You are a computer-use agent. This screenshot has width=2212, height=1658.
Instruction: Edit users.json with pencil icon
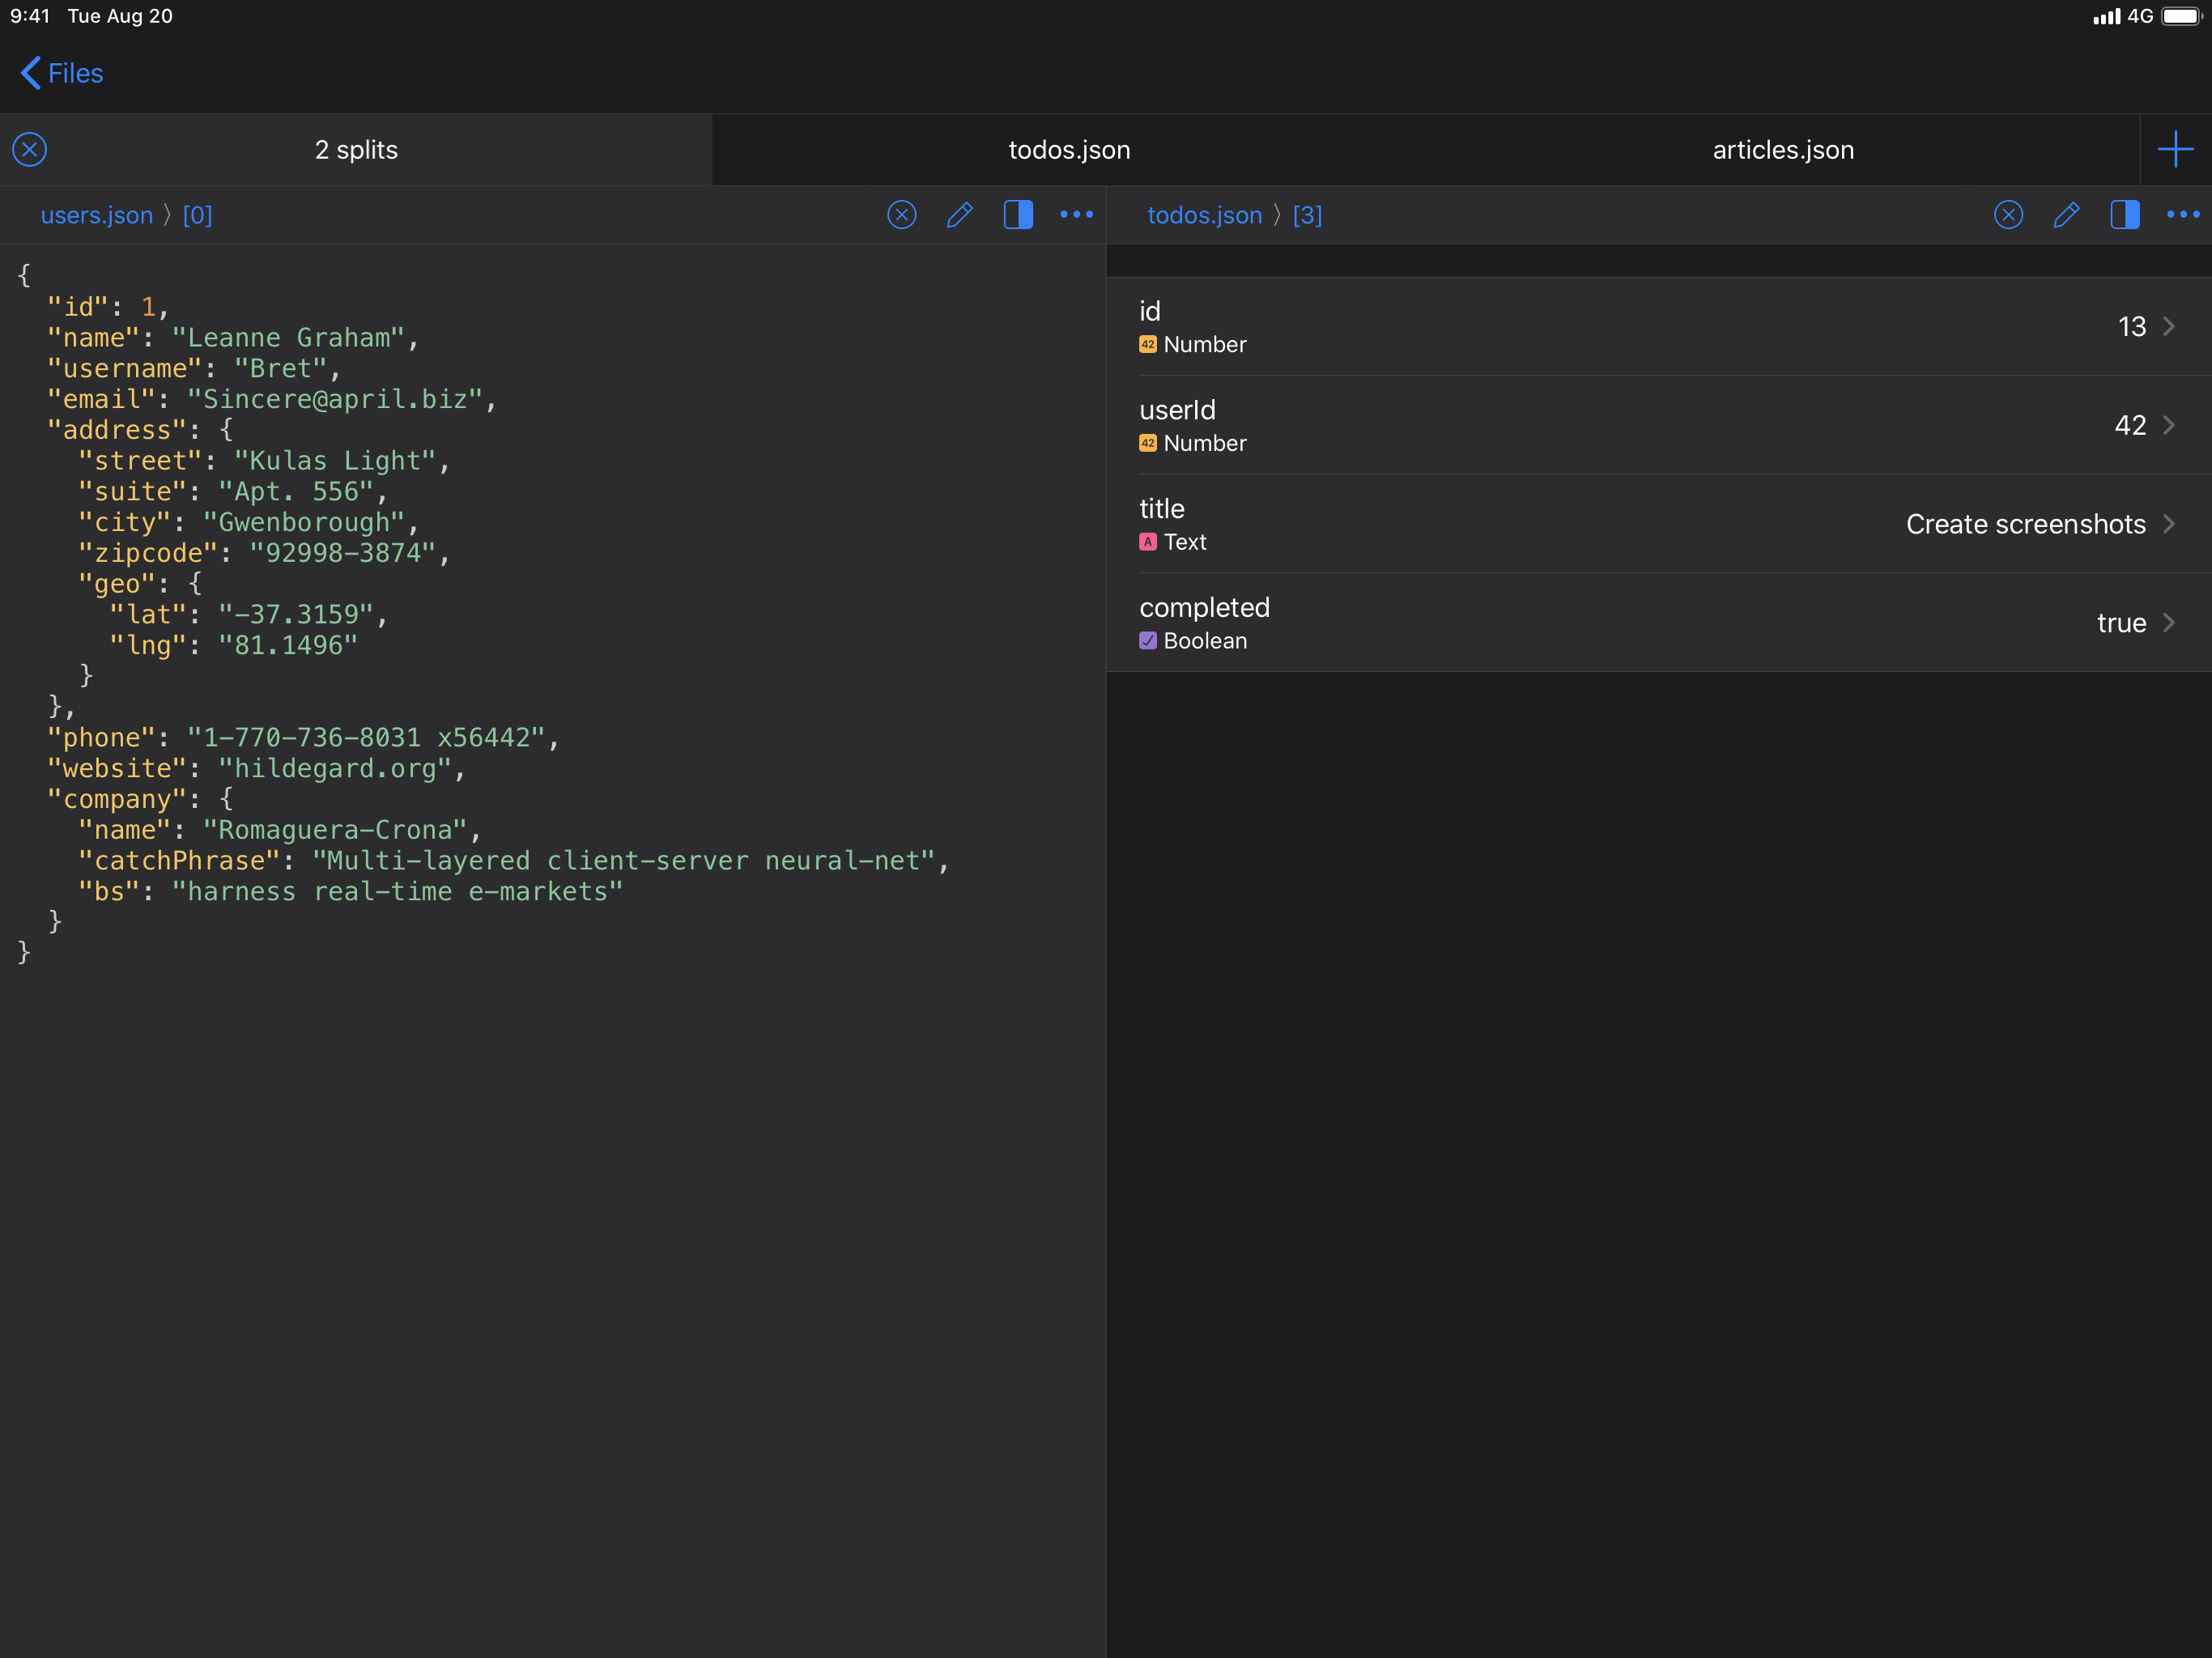coord(959,215)
